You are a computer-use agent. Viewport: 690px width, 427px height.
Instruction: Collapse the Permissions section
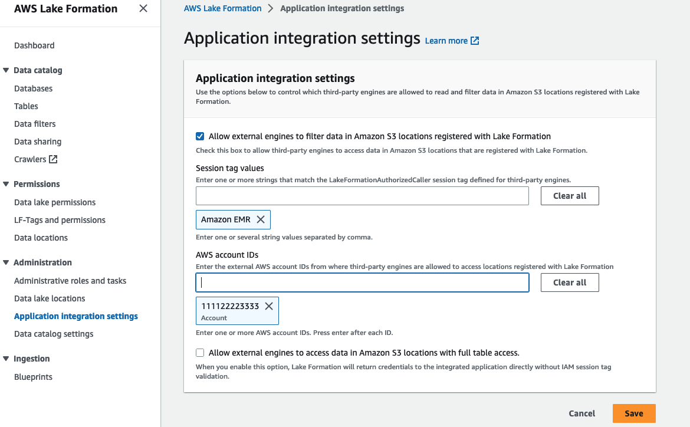[5, 183]
